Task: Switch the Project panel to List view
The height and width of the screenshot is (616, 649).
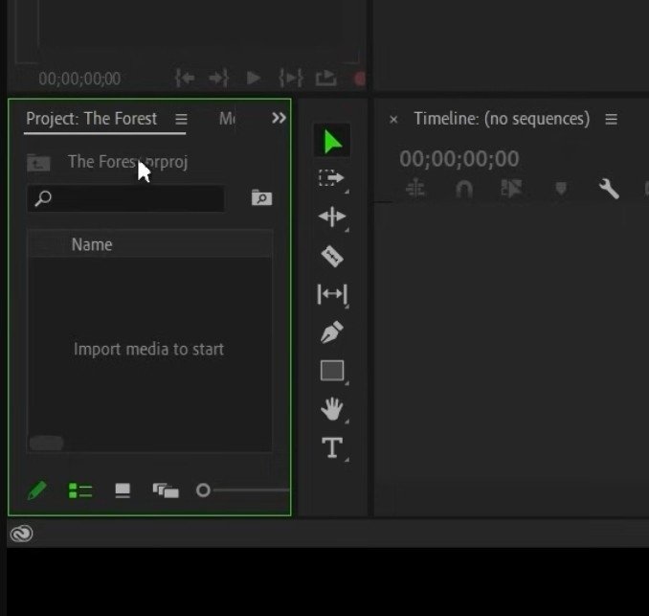Action: [80, 491]
